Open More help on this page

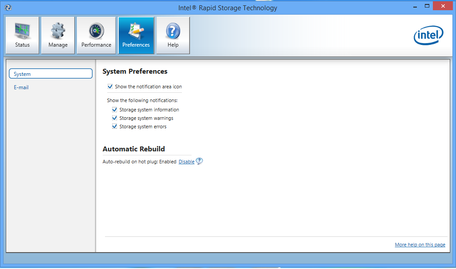pyautogui.click(x=420, y=245)
